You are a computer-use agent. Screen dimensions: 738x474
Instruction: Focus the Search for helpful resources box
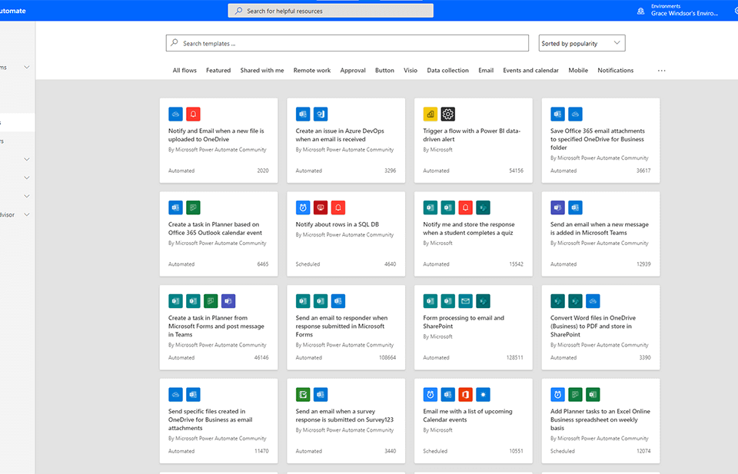pos(331,11)
